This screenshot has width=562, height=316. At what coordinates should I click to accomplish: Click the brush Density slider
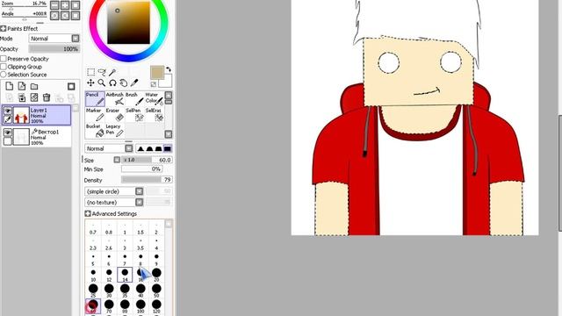(x=147, y=179)
